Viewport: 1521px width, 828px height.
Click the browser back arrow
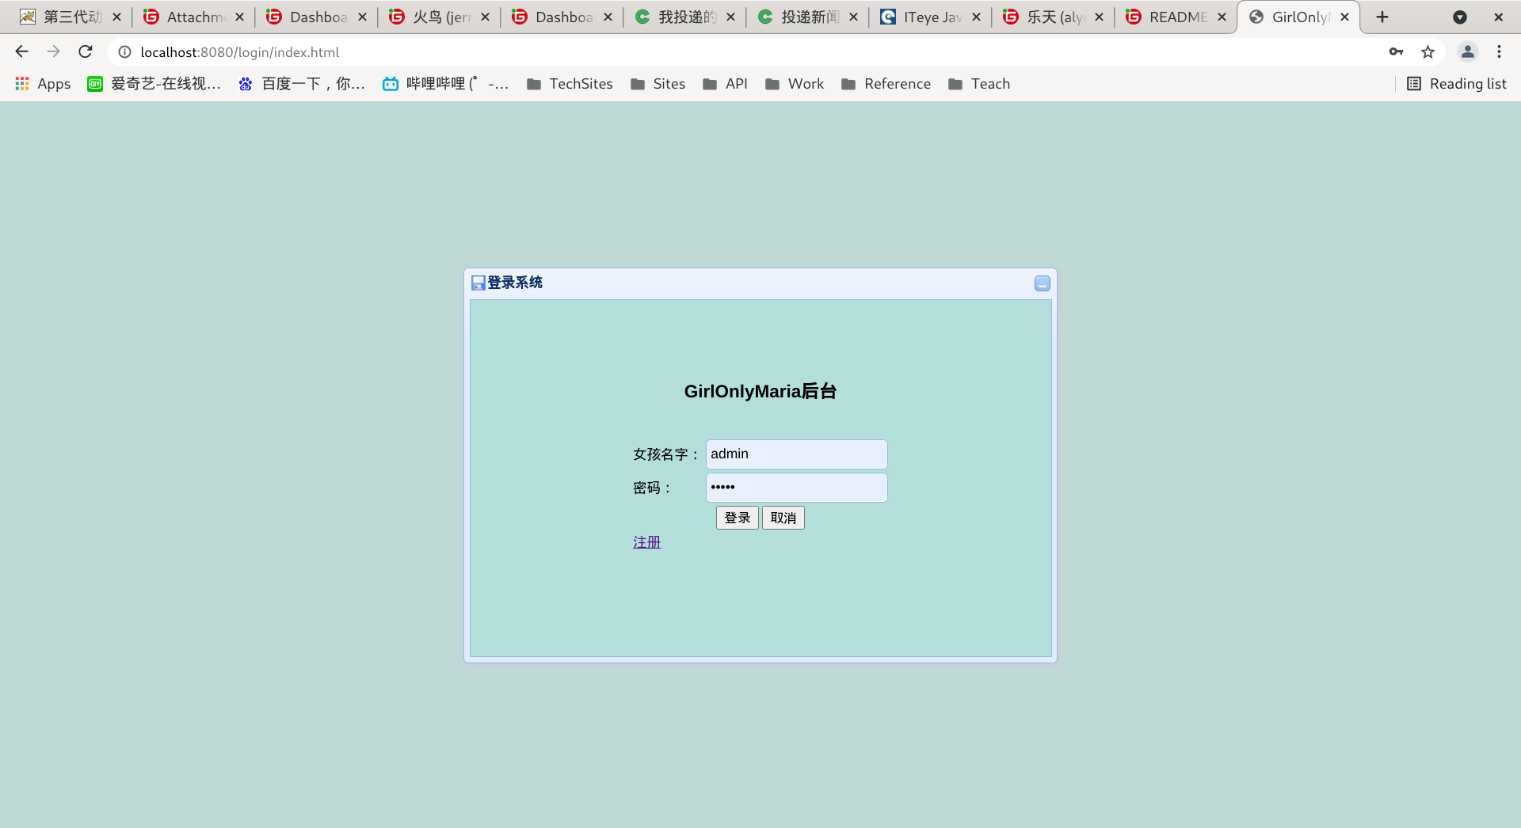[21, 51]
